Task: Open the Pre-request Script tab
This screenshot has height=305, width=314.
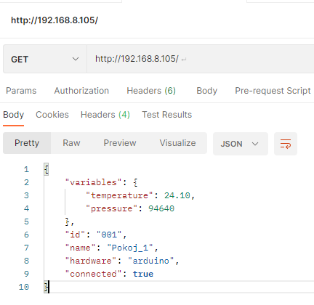Action: click(x=273, y=91)
